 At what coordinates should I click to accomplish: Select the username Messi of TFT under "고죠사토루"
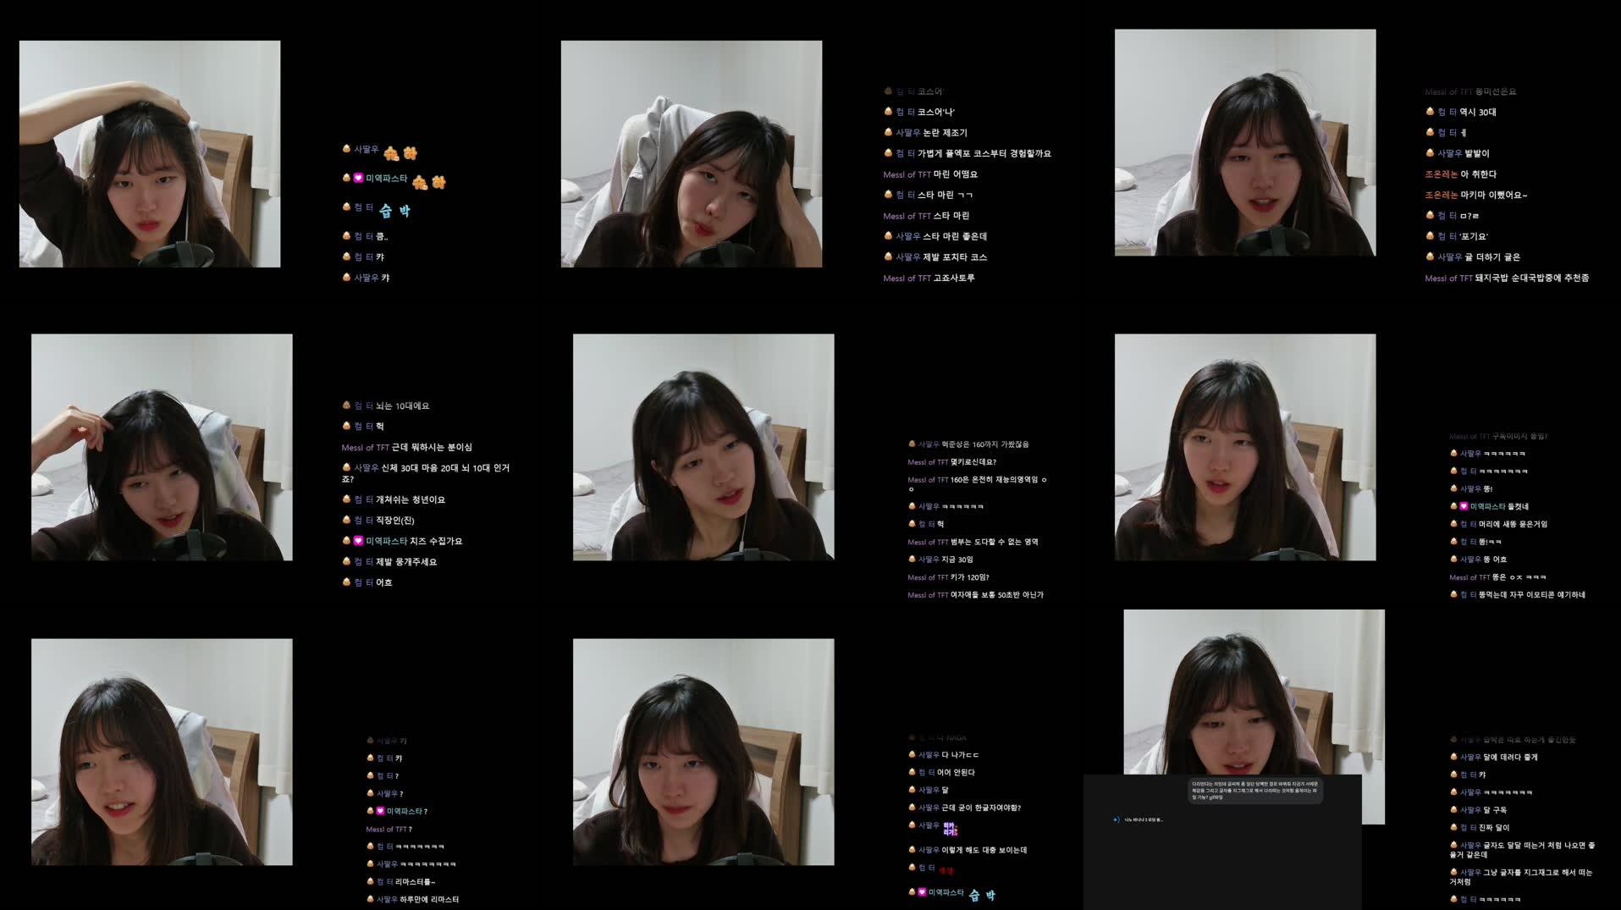point(906,277)
